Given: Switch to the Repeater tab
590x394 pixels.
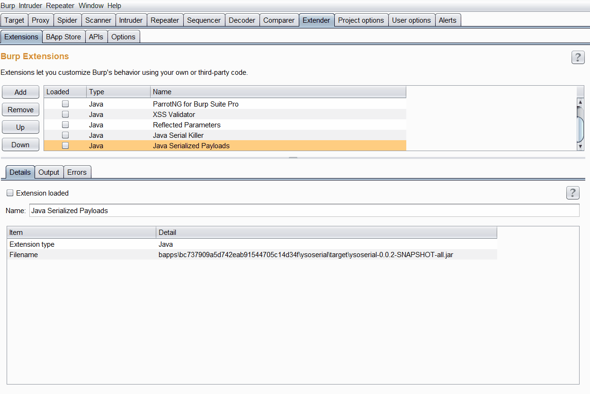Looking at the screenshot, I should [165, 20].
